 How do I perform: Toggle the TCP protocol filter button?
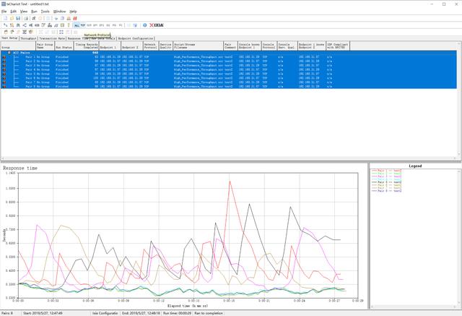pyautogui.click(x=84, y=25)
